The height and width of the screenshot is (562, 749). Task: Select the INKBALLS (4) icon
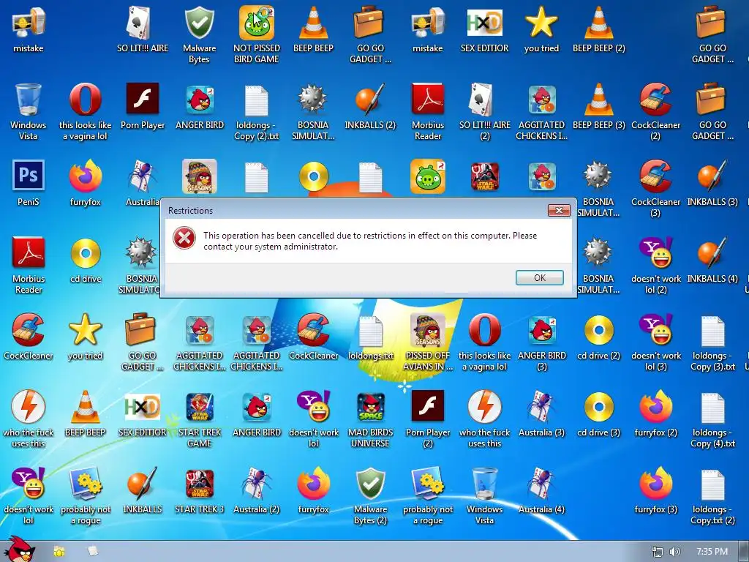[712, 252]
